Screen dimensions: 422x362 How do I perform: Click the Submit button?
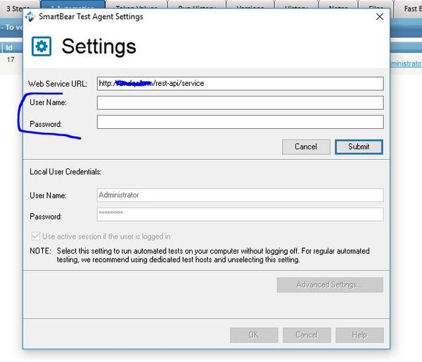click(359, 147)
